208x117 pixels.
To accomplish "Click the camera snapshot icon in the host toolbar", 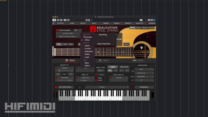I will 141,20.
